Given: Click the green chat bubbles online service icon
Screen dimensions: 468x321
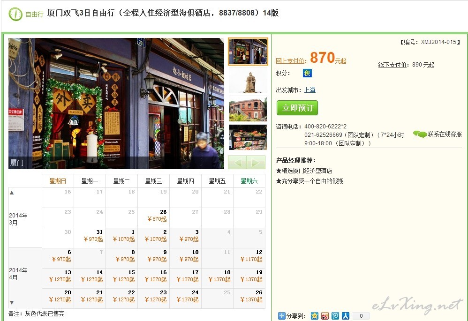Looking at the screenshot, I should 420,134.
